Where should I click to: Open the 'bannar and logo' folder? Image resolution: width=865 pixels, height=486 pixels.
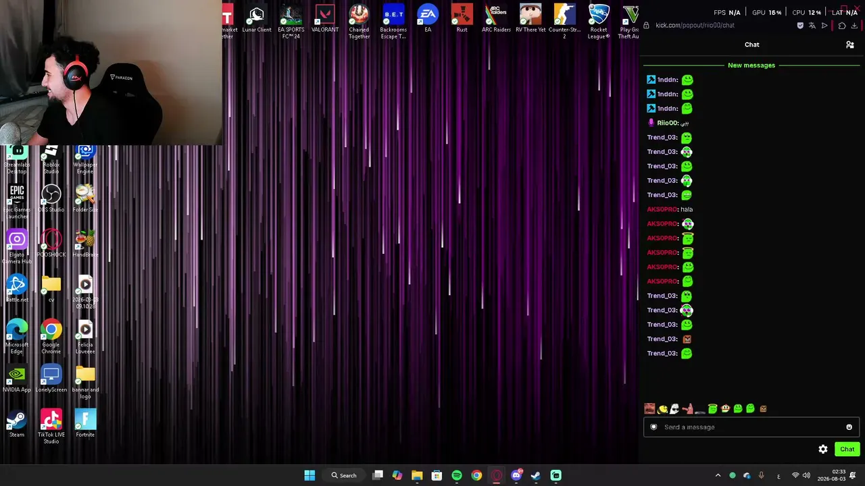[85, 383]
